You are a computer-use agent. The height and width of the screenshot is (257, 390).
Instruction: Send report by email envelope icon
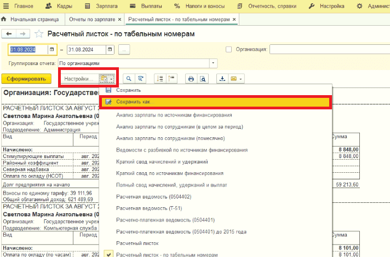click(x=233, y=79)
